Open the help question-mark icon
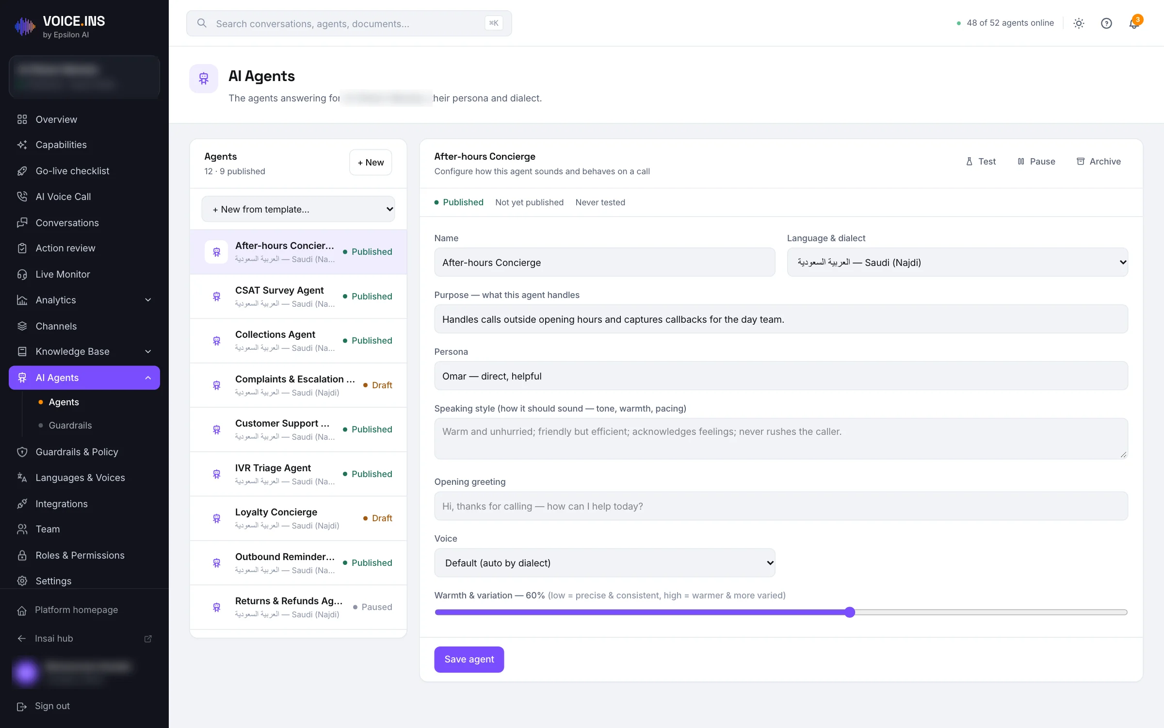Screen dimensions: 1164x728 tap(1106, 23)
